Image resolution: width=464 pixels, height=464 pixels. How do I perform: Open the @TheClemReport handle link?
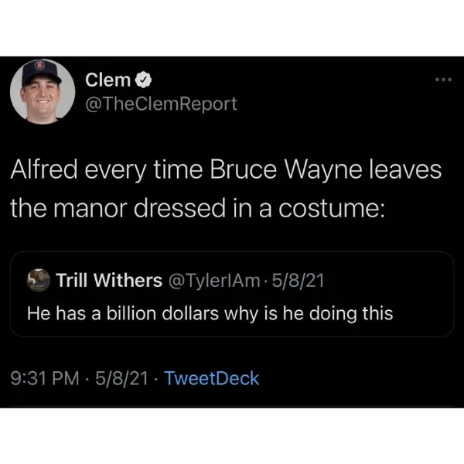161,103
